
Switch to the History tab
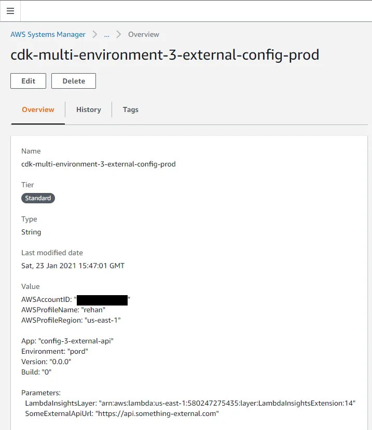pos(88,109)
